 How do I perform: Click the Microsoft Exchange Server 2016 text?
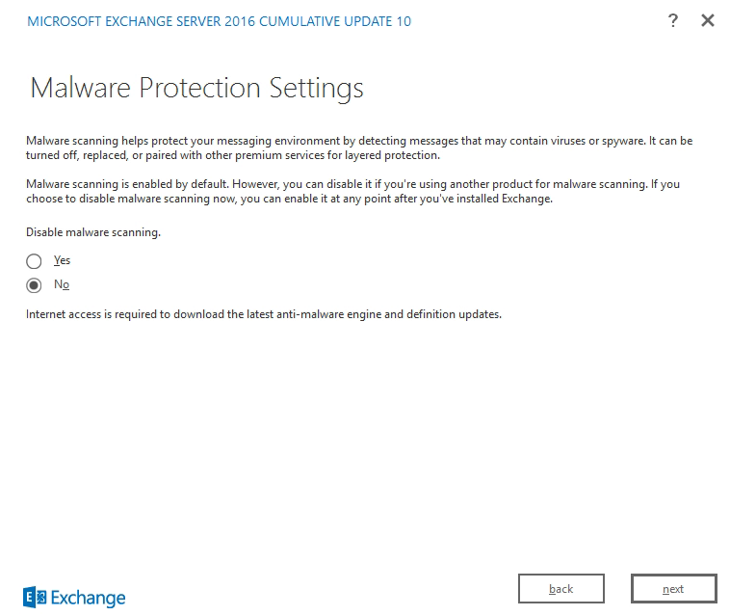click(x=141, y=21)
